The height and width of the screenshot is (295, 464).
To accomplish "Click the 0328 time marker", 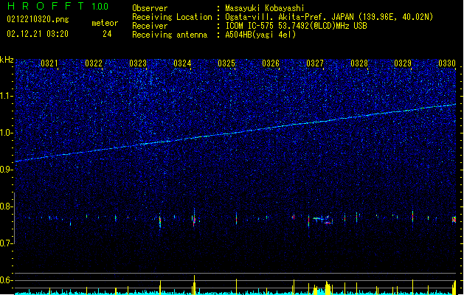I will pyautogui.click(x=359, y=63).
